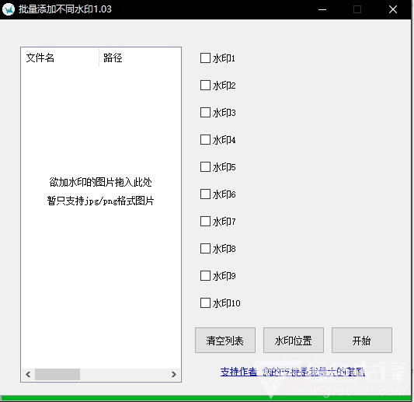
Task: Click the right arrow of list scrollbar
Action: point(174,375)
